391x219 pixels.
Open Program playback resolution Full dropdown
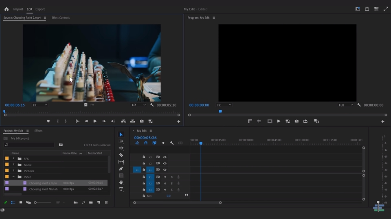pos(346,105)
